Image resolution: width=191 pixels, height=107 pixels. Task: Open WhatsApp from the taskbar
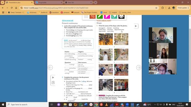coord(81,104)
